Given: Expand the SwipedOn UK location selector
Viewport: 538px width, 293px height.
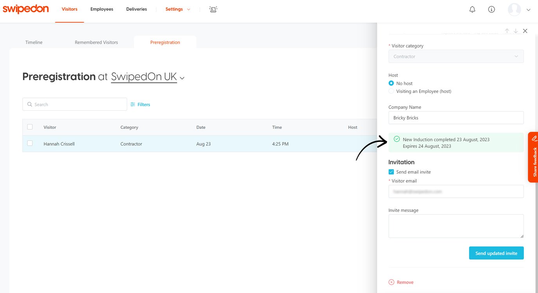Looking at the screenshot, I should point(182,78).
